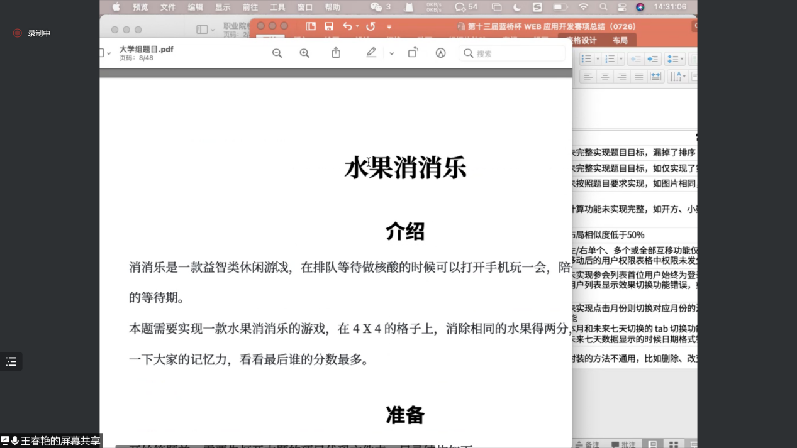Switch to the 布局 ribbon tab
This screenshot has height=448, width=797.
click(620, 40)
